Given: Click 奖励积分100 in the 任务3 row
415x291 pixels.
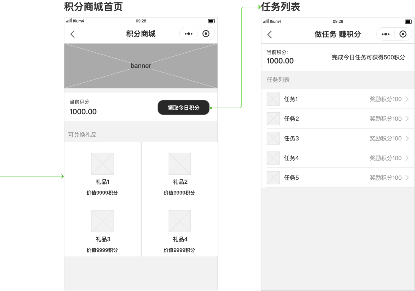Looking at the screenshot, I should pyautogui.click(x=386, y=138).
